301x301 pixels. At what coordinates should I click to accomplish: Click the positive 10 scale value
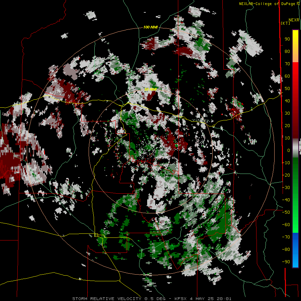(287, 138)
